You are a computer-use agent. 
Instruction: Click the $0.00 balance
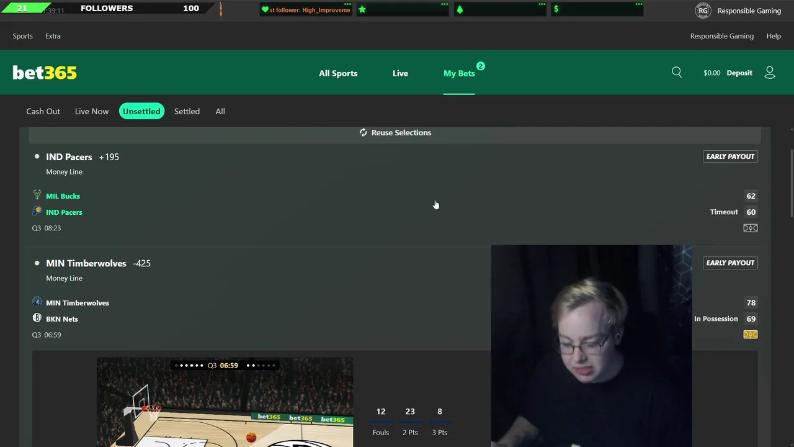712,73
